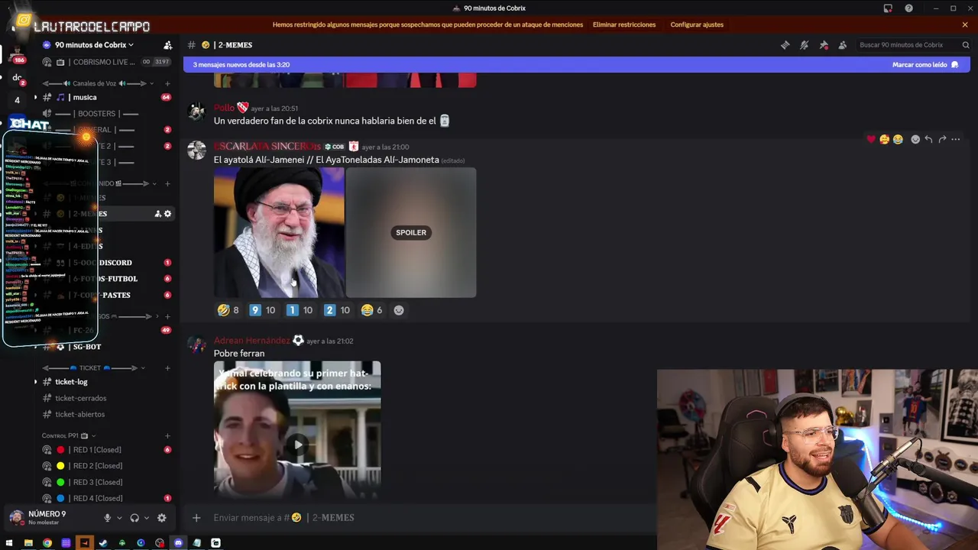Open microphone input options chevron

pyautogui.click(x=119, y=518)
